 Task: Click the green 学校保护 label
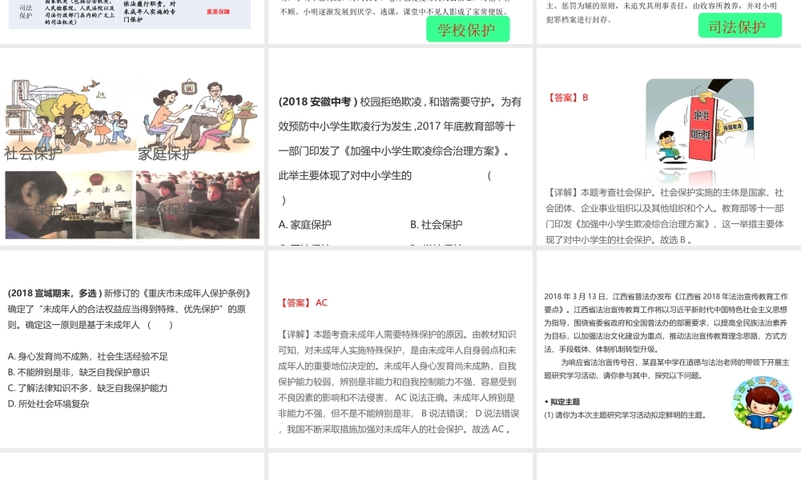468,30
